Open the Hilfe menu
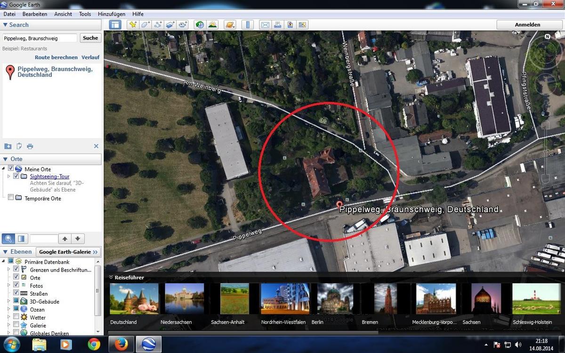 click(x=138, y=14)
